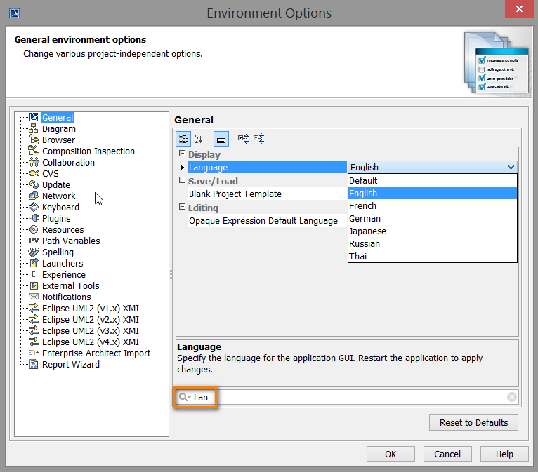Open the Language combo box arrow

click(x=510, y=168)
